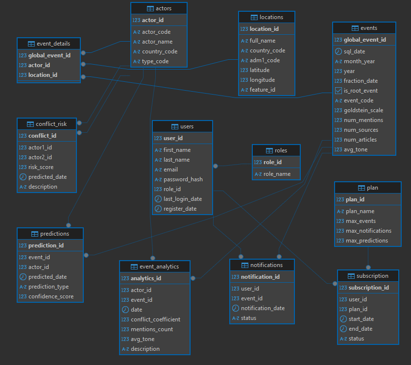
Task: Click the A-Z icon beside password_hash
Action: pos(158,179)
